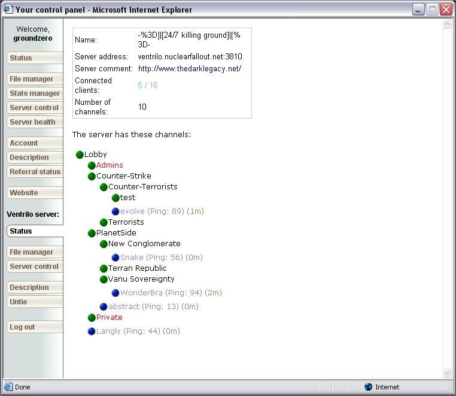This screenshot has width=456, height=396.
Task: Open the account File manager
Action: pyautogui.click(x=35, y=79)
